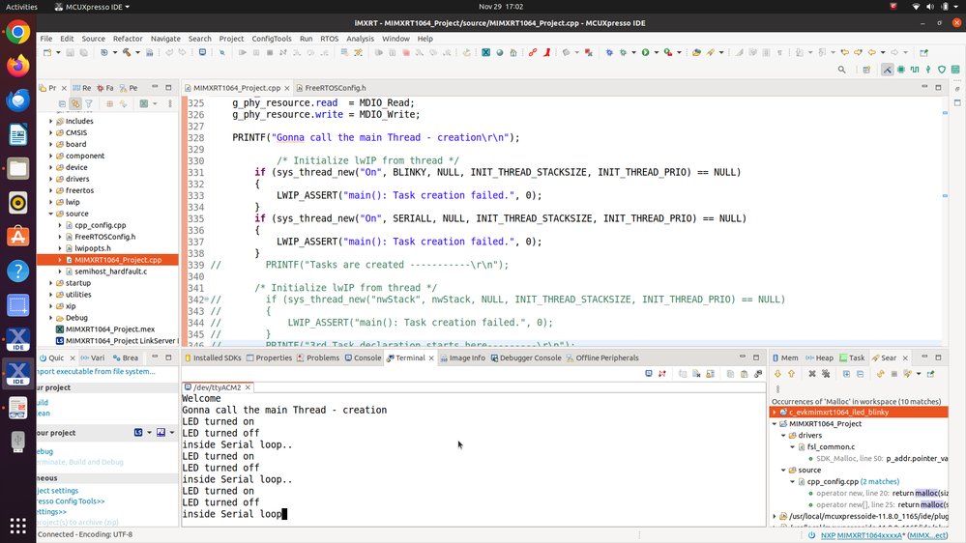Viewport: 966px width, 543px height.
Task: Open the Chrome browser from the dock
Action: coord(17,32)
